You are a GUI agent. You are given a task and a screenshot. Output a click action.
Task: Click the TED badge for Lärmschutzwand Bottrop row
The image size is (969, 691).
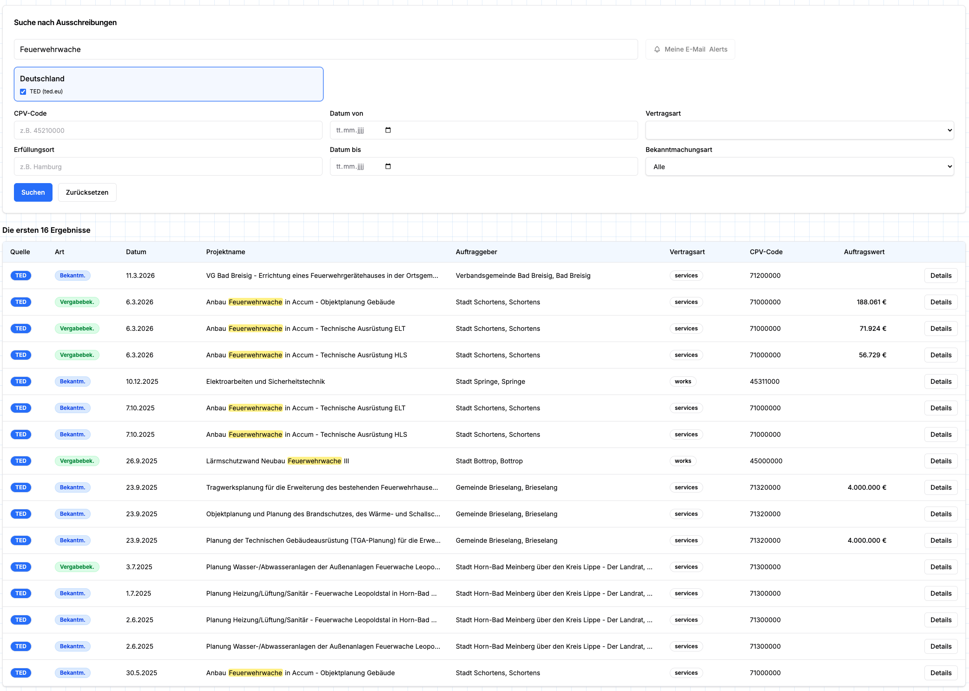click(x=21, y=461)
